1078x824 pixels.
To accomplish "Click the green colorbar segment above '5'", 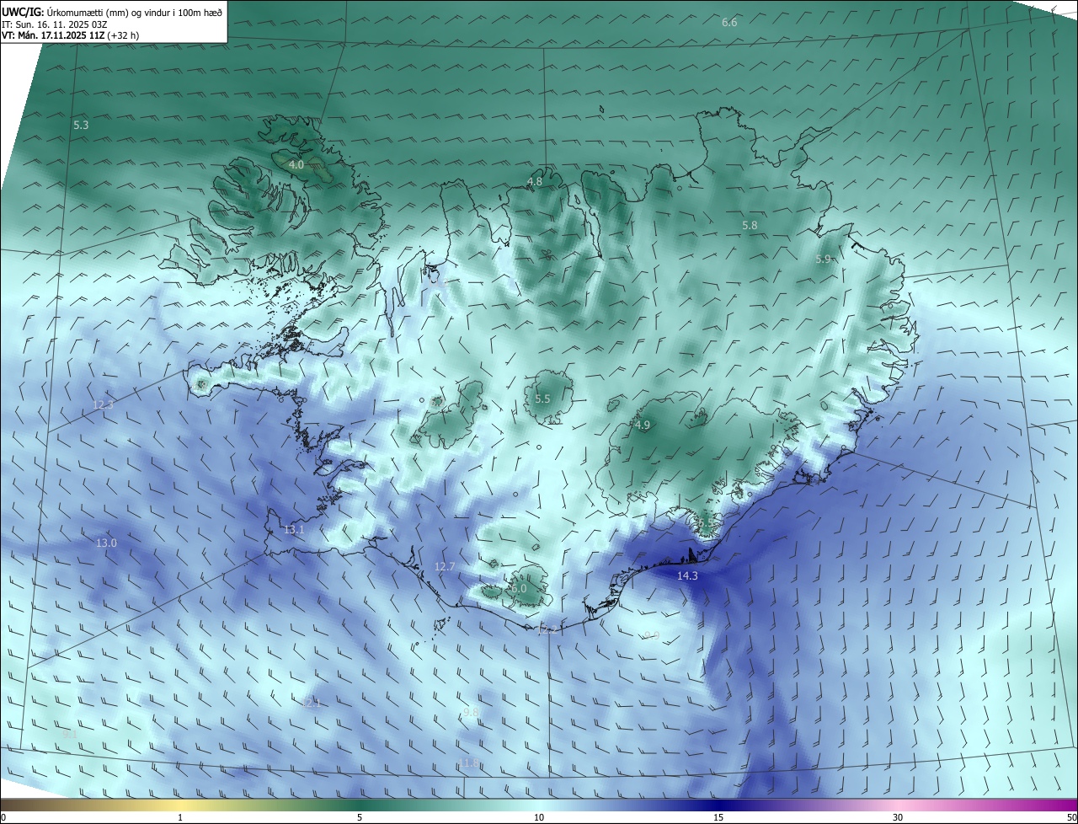I will [x=360, y=805].
